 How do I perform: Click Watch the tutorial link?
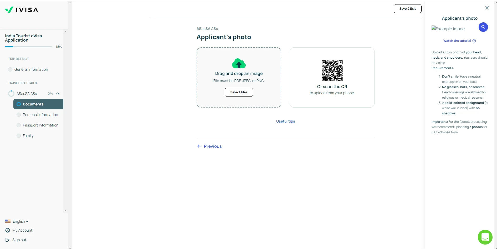(x=457, y=41)
